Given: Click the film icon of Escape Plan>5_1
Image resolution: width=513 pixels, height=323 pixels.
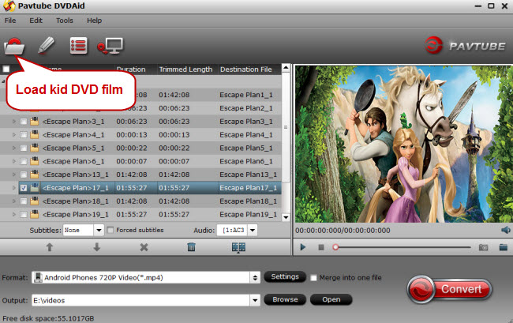Looking at the screenshot, I should [x=35, y=148].
